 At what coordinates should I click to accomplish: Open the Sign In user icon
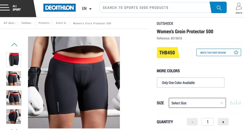point(239,8)
